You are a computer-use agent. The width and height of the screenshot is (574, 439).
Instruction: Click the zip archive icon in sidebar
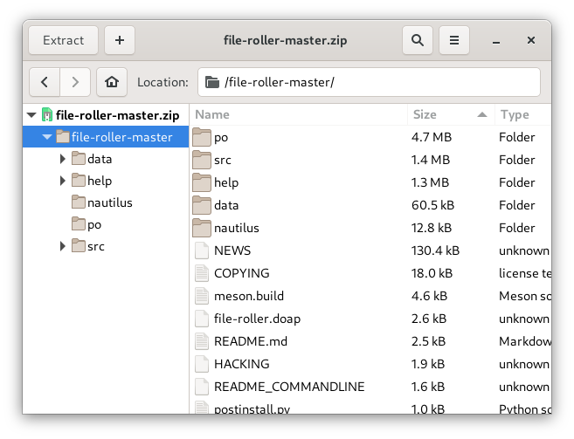(47, 114)
